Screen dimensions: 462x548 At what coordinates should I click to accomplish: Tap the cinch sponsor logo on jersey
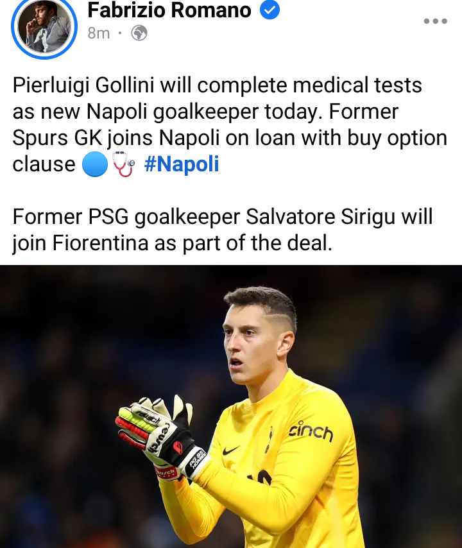pos(311,431)
